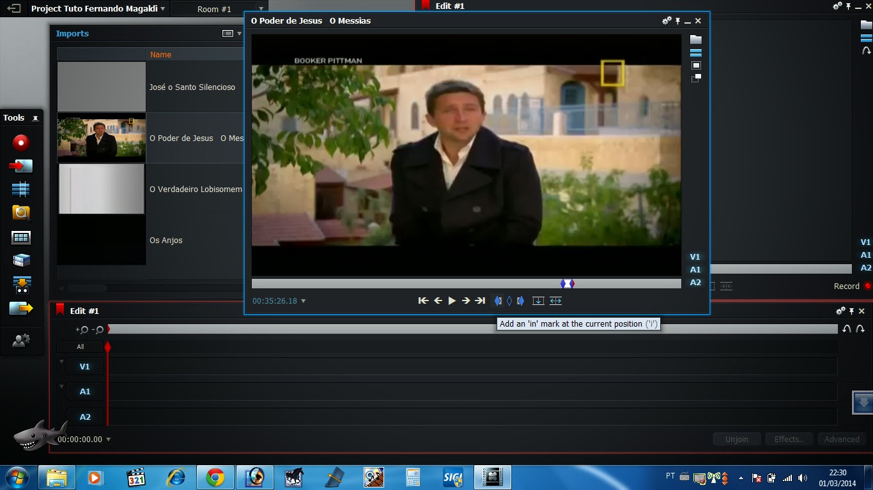Open the grid-shaped bin tool in Tools
This screenshot has width=873, height=490.
click(x=21, y=237)
